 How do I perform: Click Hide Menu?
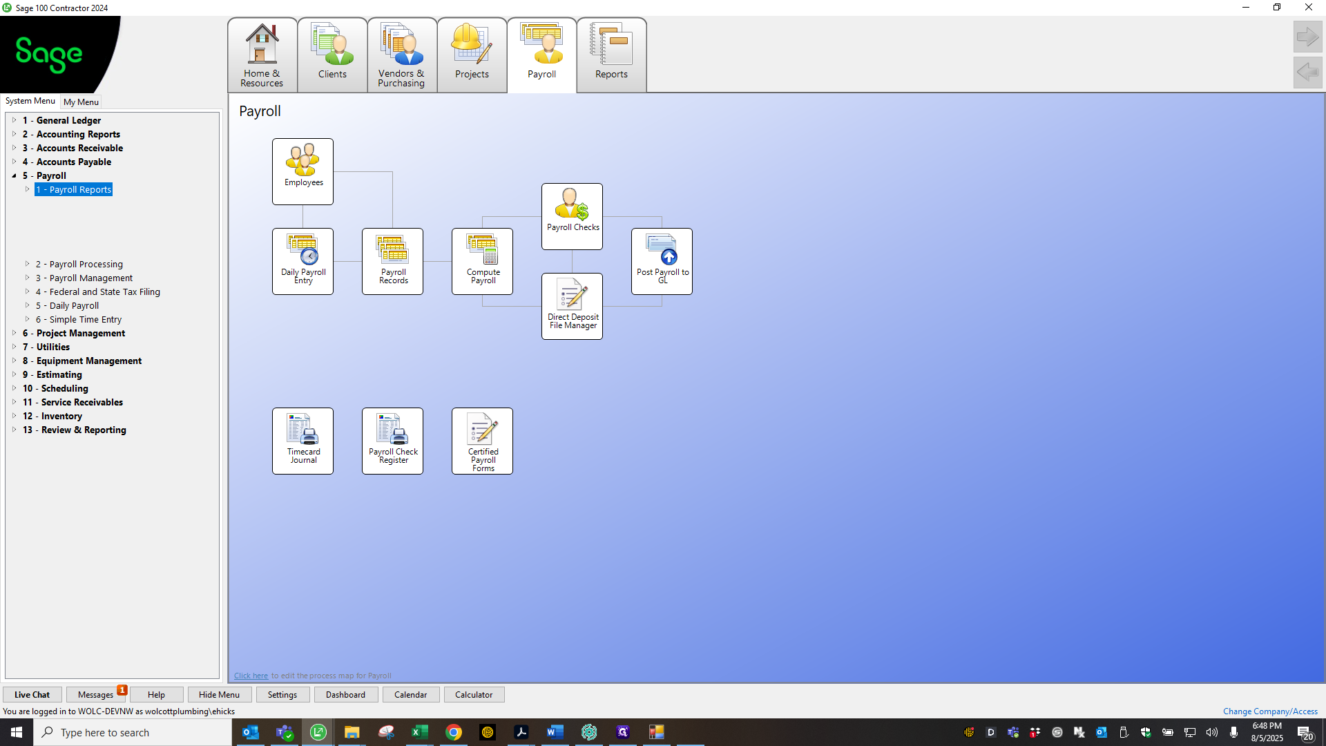[219, 695]
